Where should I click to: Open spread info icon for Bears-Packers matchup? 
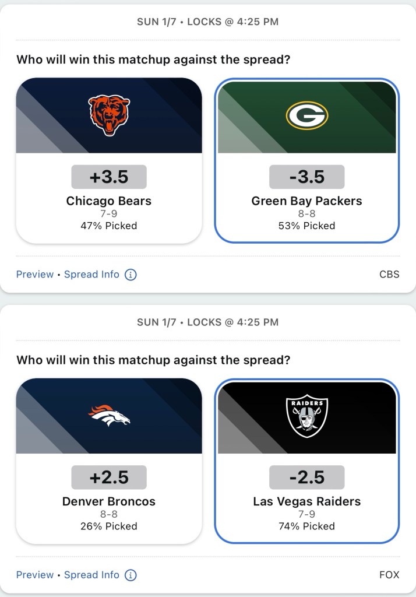point(131,275)
